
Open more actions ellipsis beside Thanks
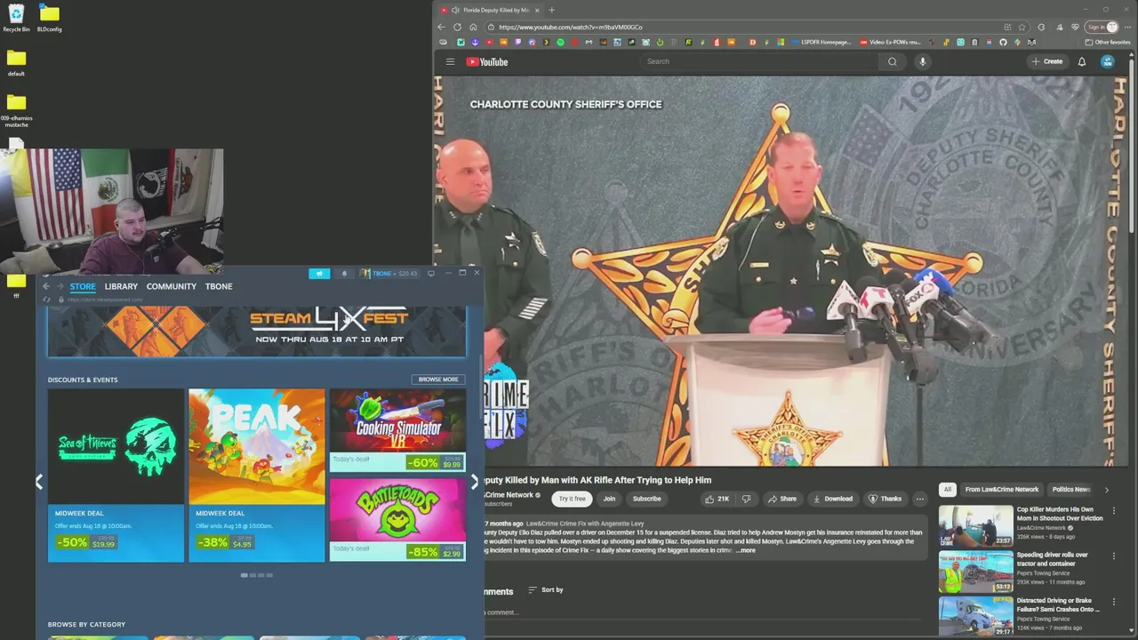click(920, 499)
